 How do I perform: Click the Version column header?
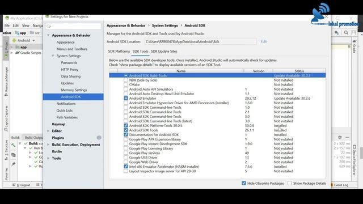259,71
